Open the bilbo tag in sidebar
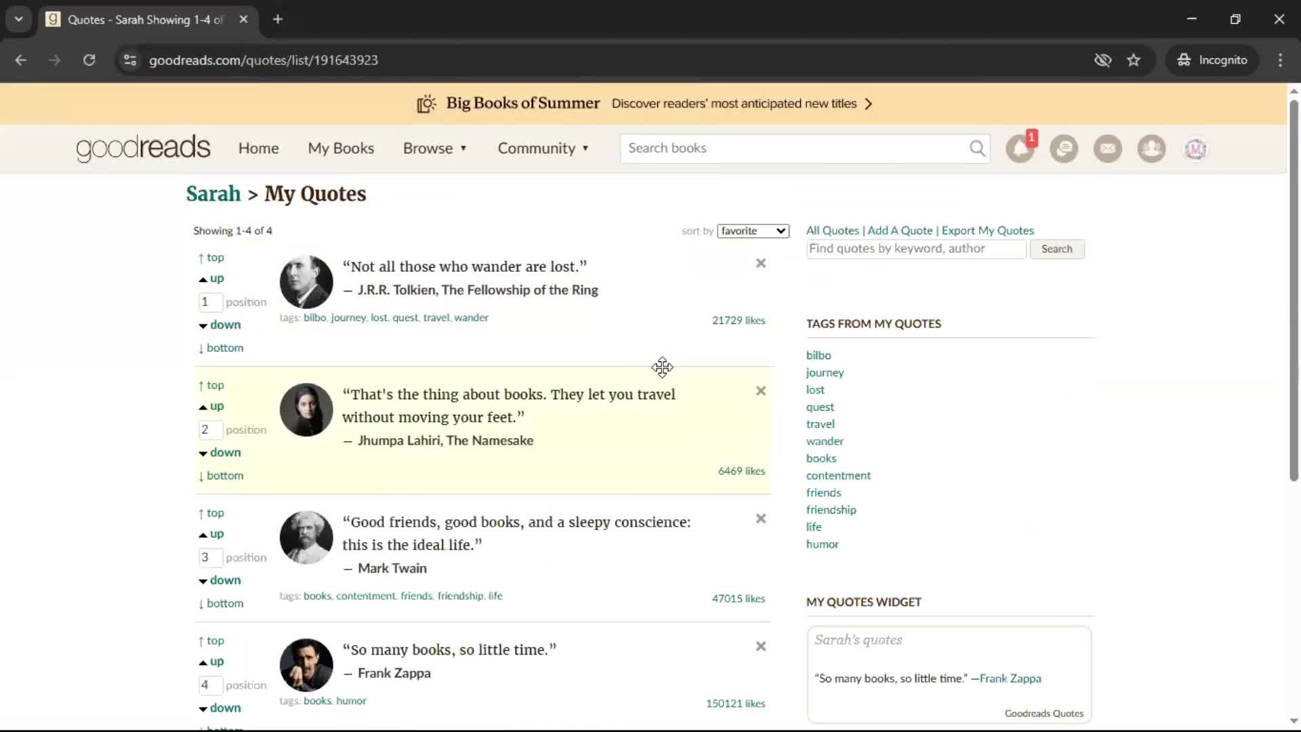The width and height of the screenshot is (1301, 732). point(819,355)
